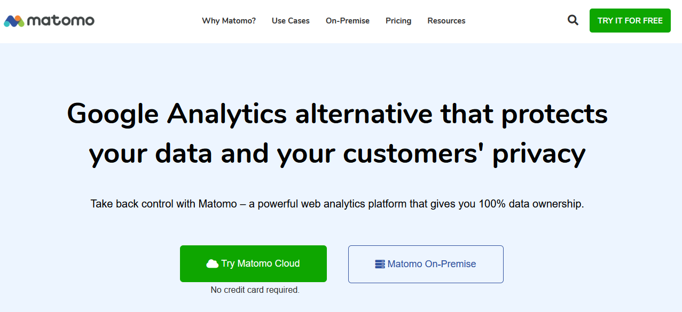682x312 pixels.
Task: Click the server stack icon beside On-Premise
Action: [x=380, y=264]
